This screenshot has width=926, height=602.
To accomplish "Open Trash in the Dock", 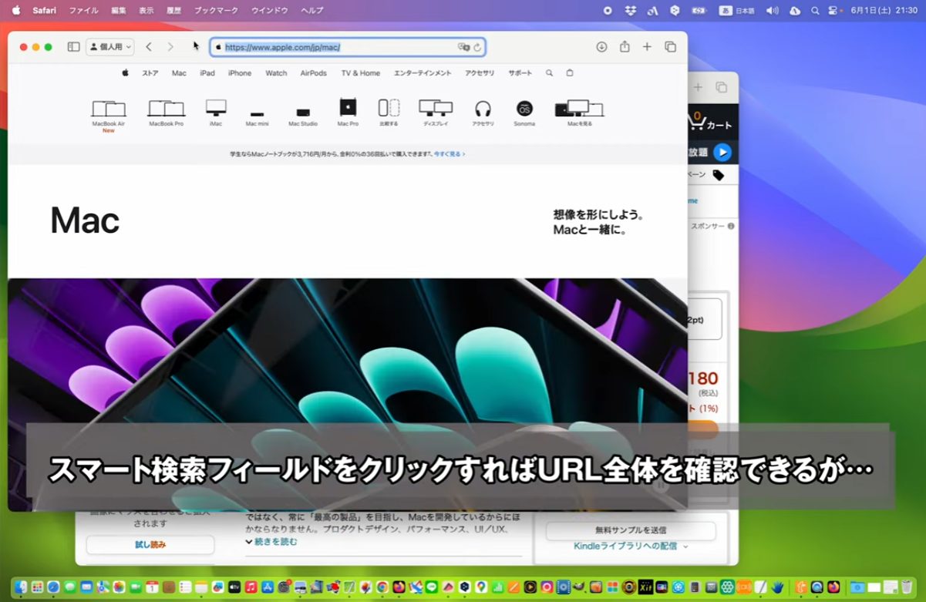I will [907, 587].
